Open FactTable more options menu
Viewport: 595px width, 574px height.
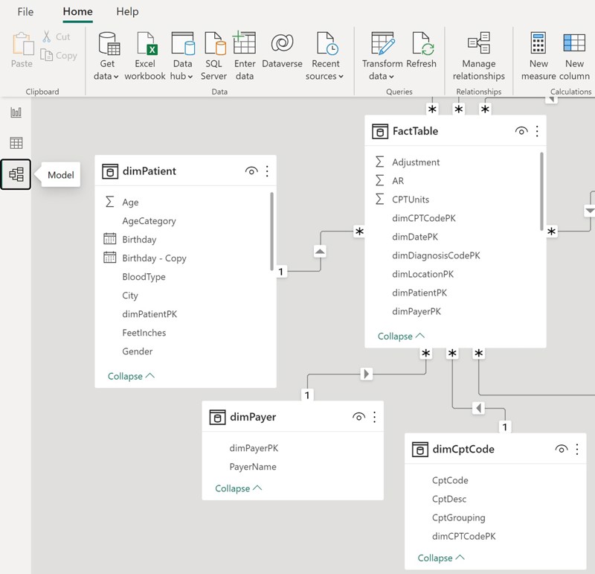(x=537, y=132)
